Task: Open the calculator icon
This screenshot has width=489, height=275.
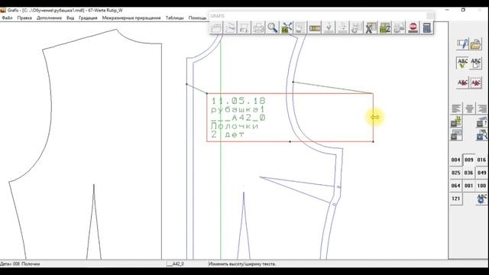Action: pyautogui.click(x=426, y=27)
